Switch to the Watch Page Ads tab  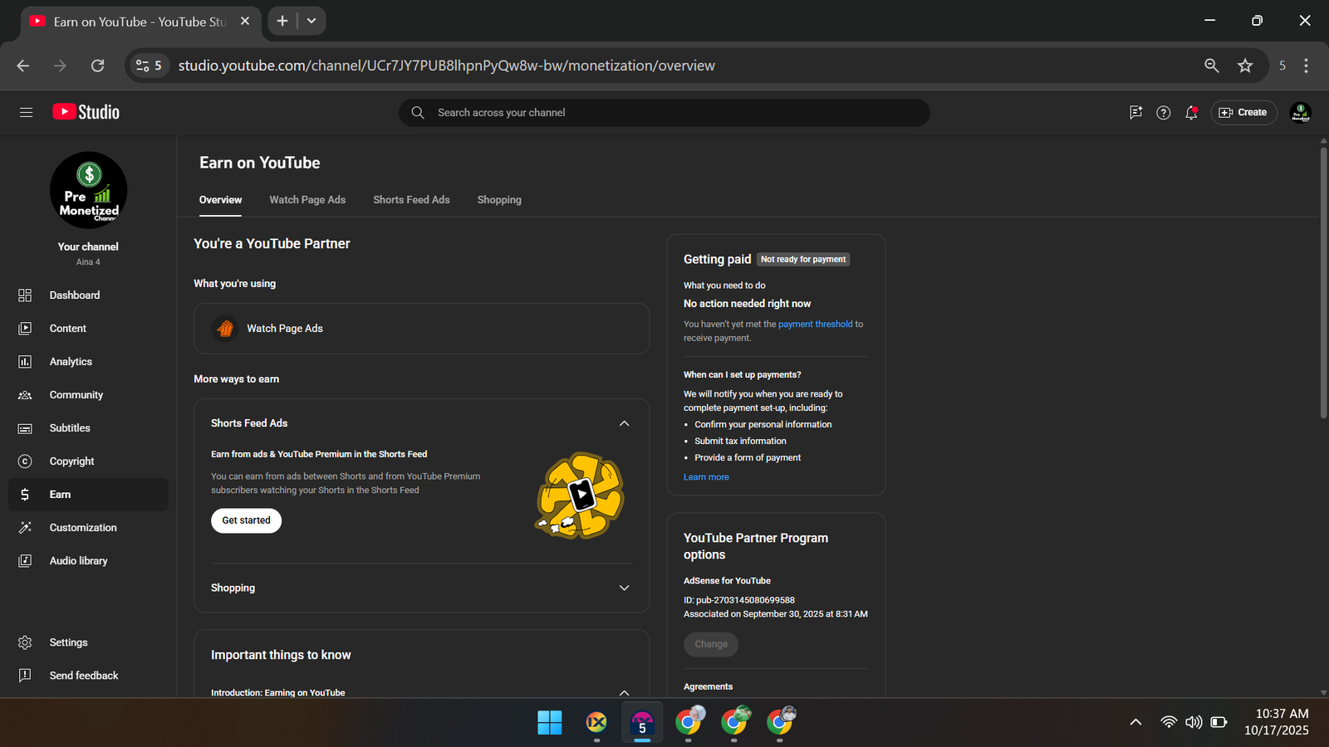pyautogui.click(x=307, y=200)
